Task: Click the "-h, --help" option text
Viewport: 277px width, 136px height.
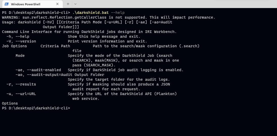Action: [18, 36]
